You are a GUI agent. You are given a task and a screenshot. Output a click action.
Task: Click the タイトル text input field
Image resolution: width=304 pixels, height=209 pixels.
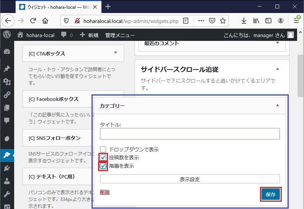[190, 134]
